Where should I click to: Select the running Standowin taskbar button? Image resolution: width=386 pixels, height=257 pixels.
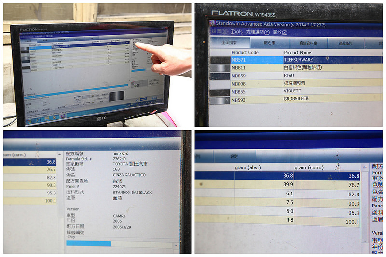pos(63,116)
